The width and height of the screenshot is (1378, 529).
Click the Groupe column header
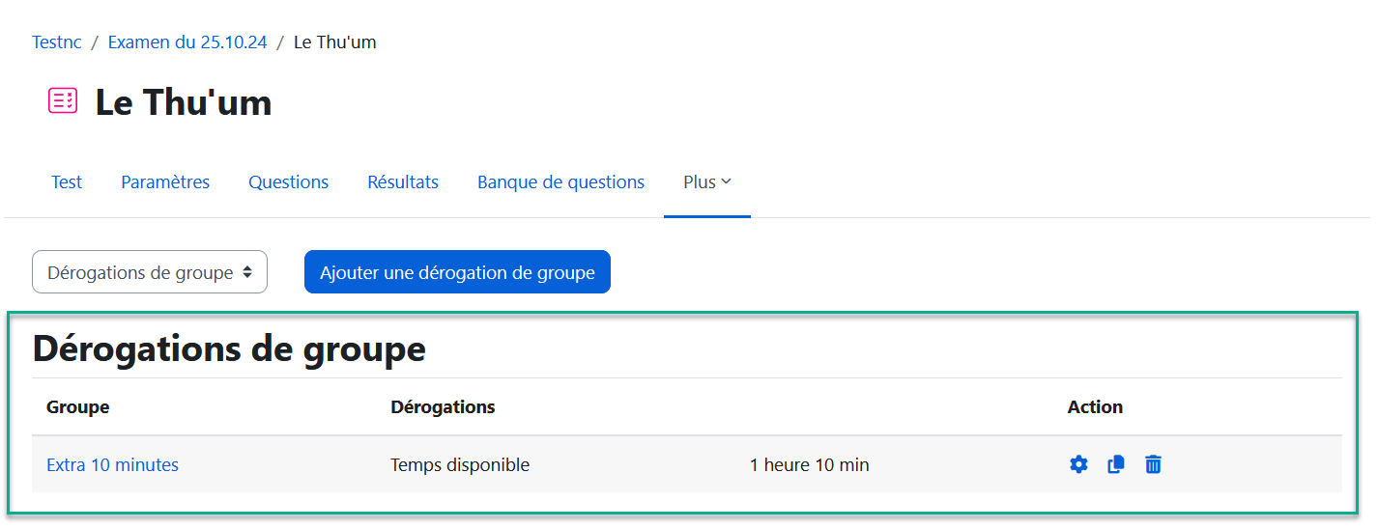[77, 407]
